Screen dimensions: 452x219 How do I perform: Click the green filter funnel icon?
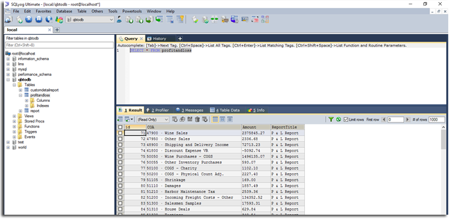point(331,120)
